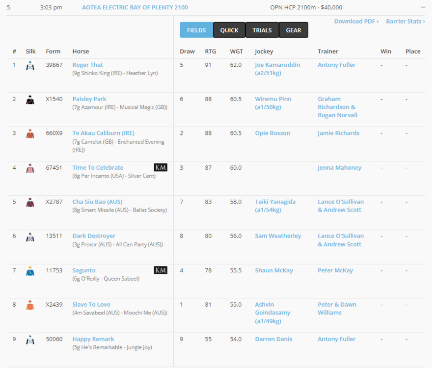Click Happy Remark's silk icon

pyautogui.click(x=30, y=340)
